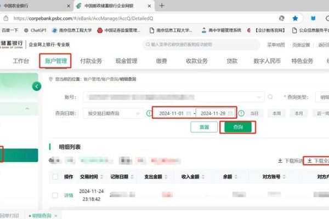Select the 贷款 menu tab
Image resolution: width=329 pixels, height=219 pixels.
232,61
